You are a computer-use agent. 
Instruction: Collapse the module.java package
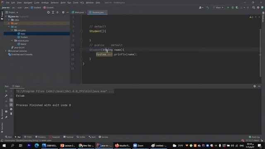tap(12, 41)
